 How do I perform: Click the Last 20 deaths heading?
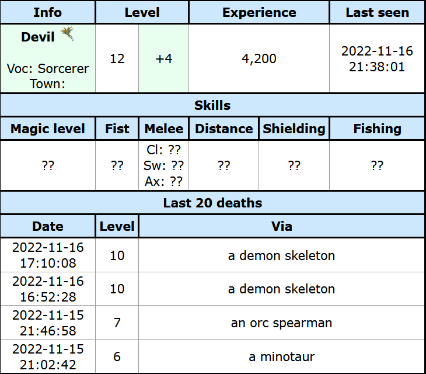[212, 203]
